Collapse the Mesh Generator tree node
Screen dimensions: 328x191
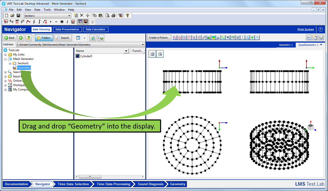6,59
